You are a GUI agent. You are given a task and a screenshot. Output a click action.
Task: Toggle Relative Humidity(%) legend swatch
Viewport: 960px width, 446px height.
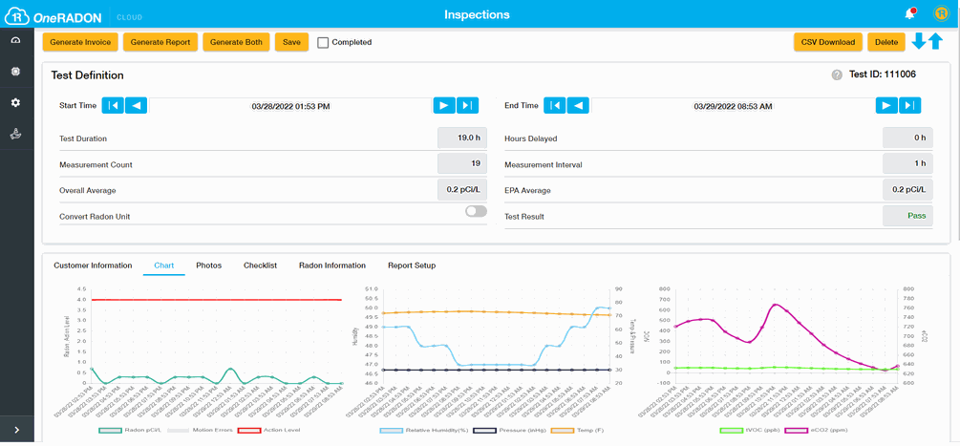point(391,430)
